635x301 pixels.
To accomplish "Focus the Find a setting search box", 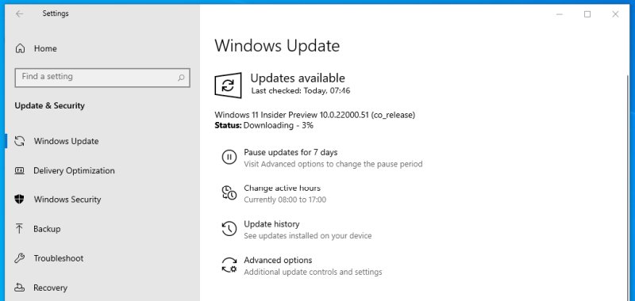I will (x=102, y=78).
